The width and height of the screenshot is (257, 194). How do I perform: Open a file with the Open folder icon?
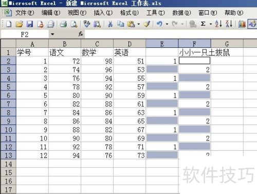pyautogui.click(x=20, y=24)
